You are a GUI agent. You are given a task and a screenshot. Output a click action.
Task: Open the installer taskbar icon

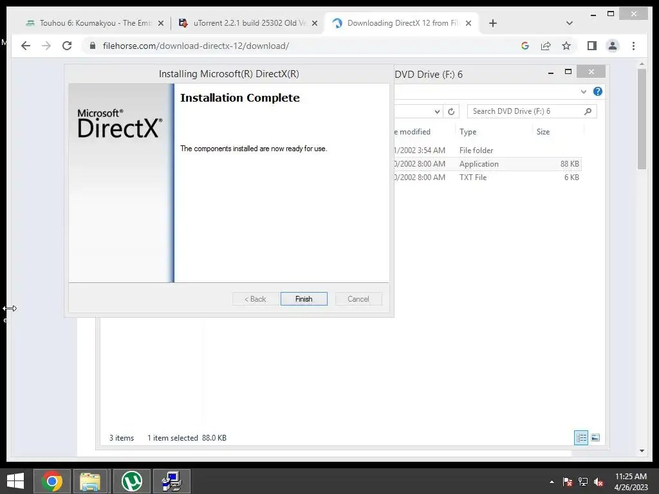(171, 481)
